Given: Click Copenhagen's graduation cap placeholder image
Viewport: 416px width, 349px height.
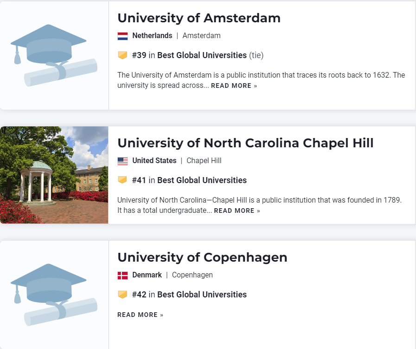Looking at the screenshot, I should tap(54, 295).
